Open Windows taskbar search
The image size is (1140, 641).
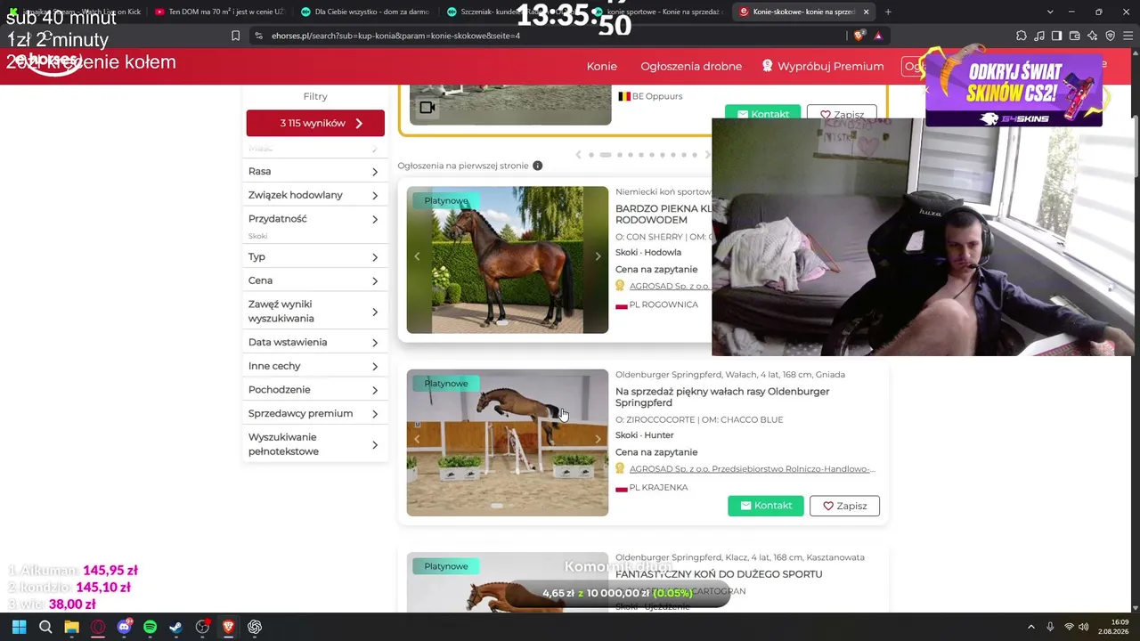point(45,627)
